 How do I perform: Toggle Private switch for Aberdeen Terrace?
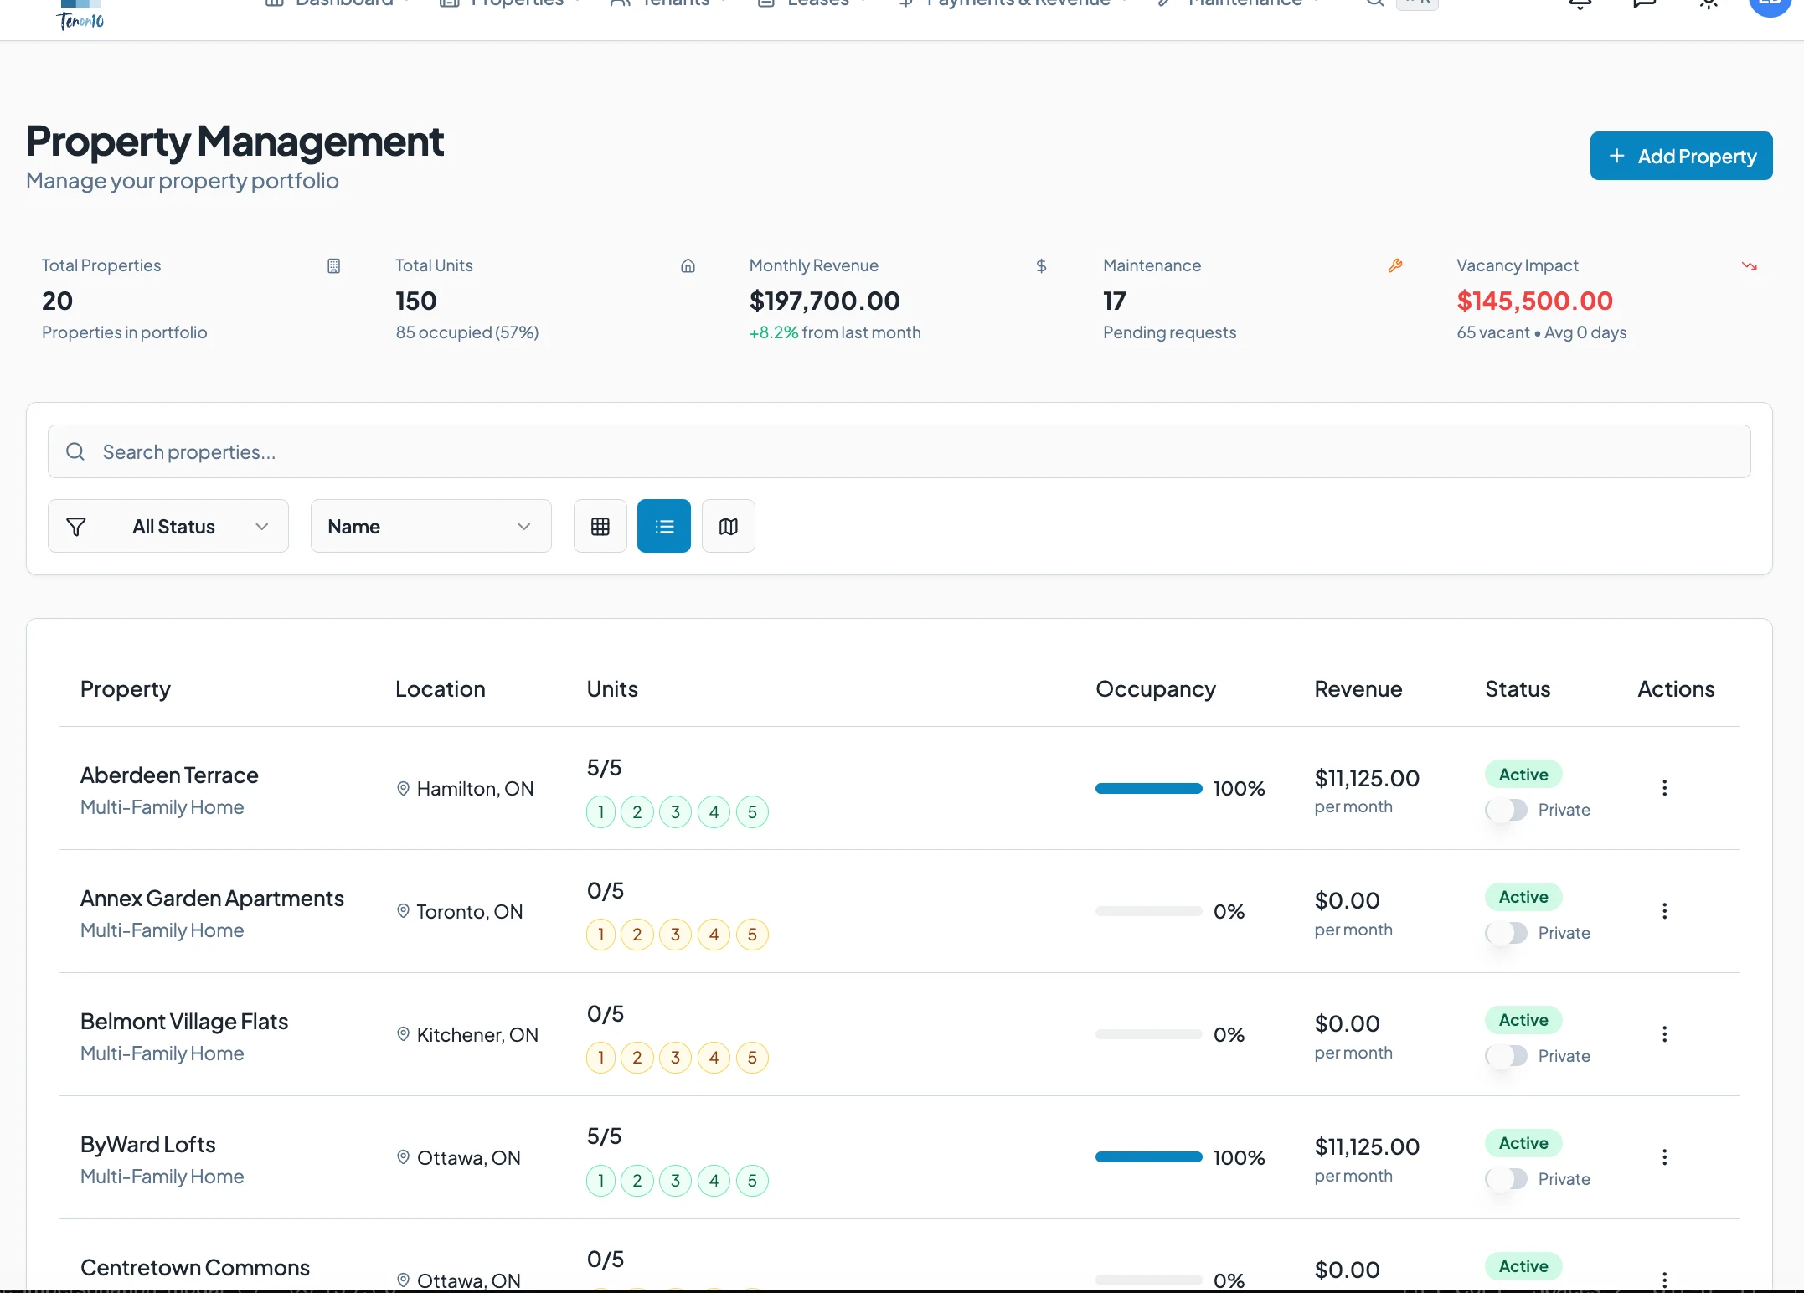[x=1507, y=810]
